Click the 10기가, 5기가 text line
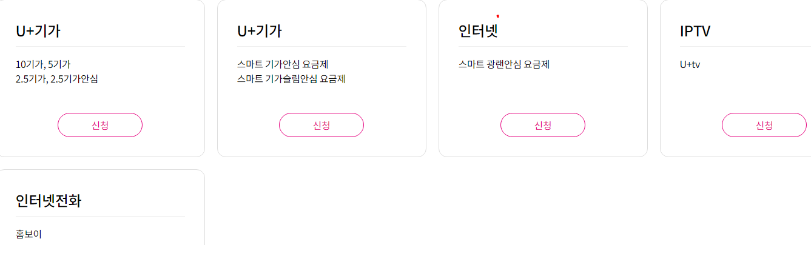Screen dimensions: 811x253 (x=47, y=64)
